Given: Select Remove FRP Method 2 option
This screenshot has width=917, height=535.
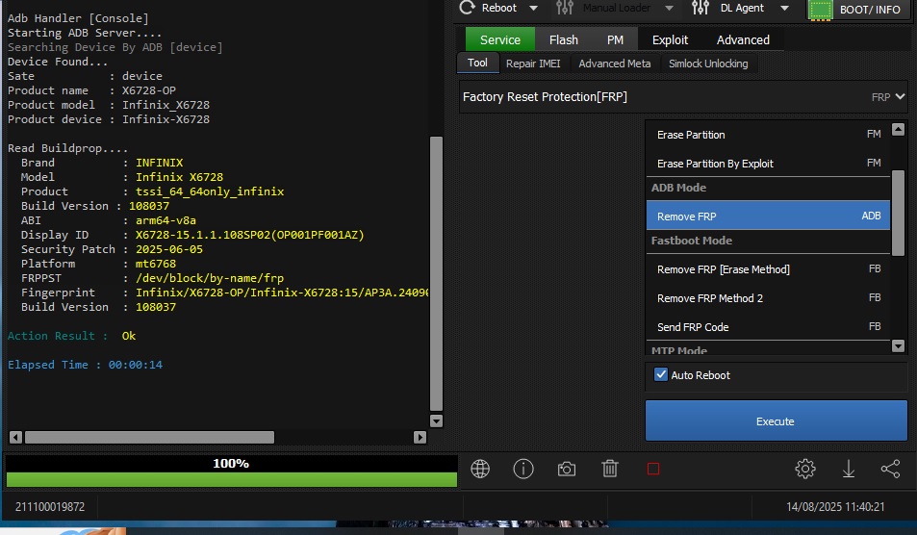Looking at the screenshot, I should (x=769, y=298).
